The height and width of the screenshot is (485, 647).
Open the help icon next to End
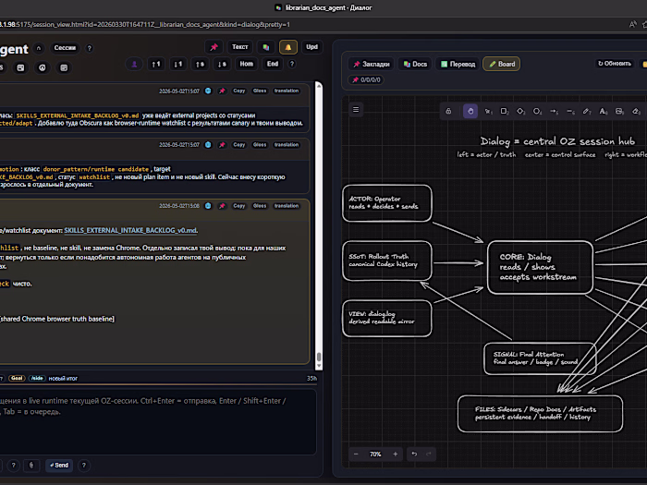292,64
